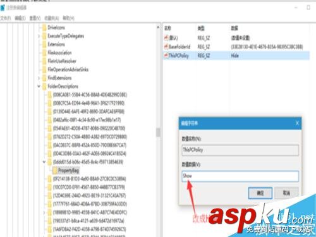This screenshot has width=316, height=237.
Task: Click the PropertyBag folder icon
Action: [x=55, y=171]
